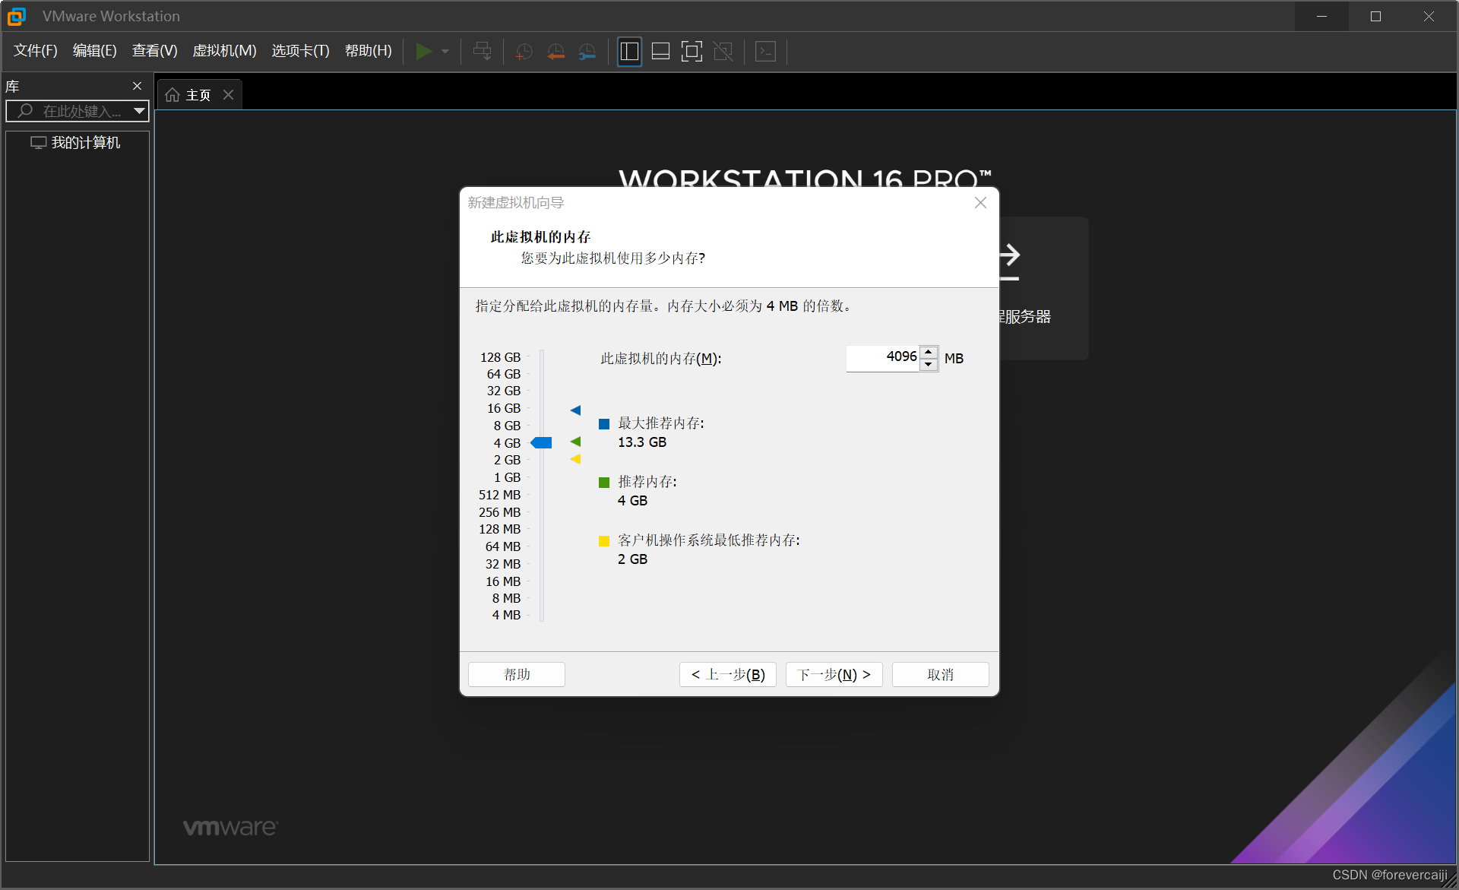Expand the power options dropdown arrow
Image resolution: width=1459 pixels, height=890 pixels.
[x=445, y=51]
